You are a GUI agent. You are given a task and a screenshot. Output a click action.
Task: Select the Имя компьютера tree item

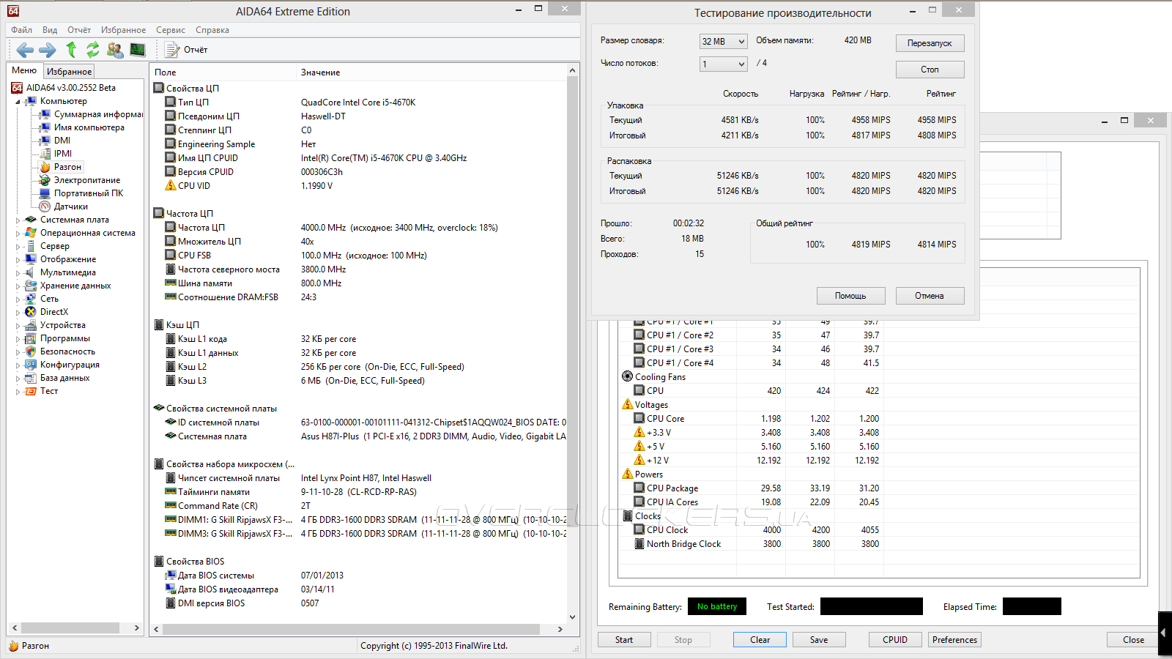click(x=89, y=127)
